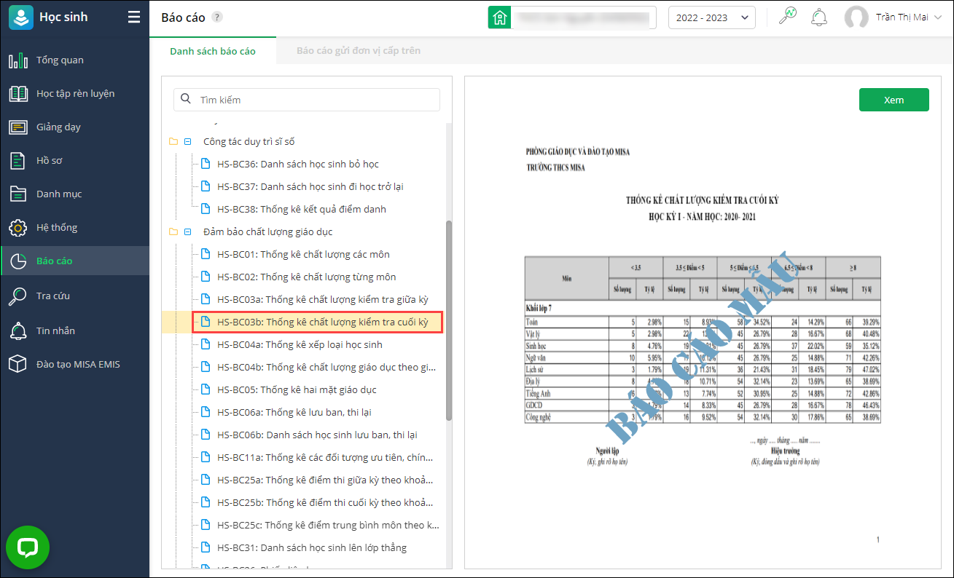Click the Danh mục folder icon

coord(18,194)
